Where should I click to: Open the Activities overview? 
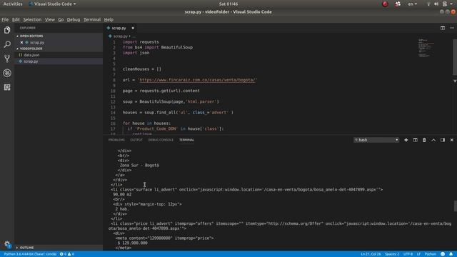click(13, 4)
